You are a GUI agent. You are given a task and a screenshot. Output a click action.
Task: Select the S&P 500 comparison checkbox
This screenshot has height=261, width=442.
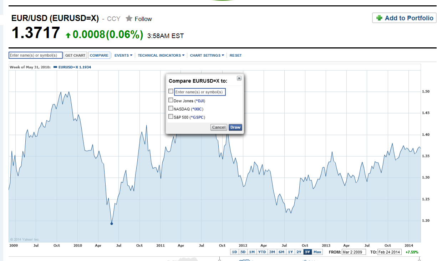(x=171, y=116)
